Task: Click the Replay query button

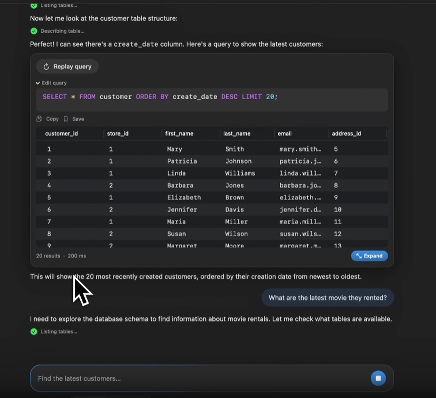Action: (67, 66)
